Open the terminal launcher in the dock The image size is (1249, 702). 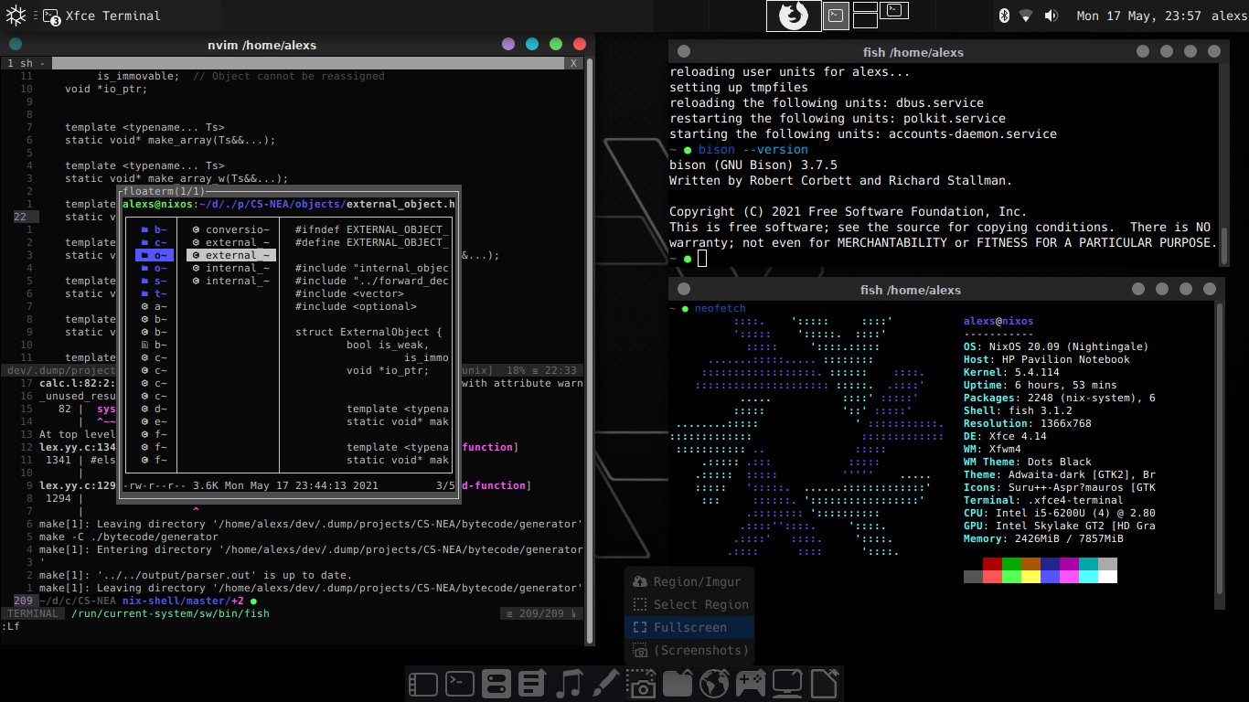tap(458, 684)
